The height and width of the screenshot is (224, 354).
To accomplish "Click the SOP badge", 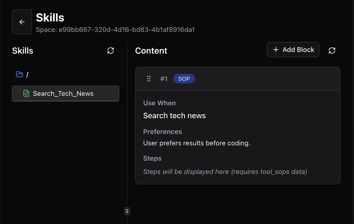I will tap(184, 79).
